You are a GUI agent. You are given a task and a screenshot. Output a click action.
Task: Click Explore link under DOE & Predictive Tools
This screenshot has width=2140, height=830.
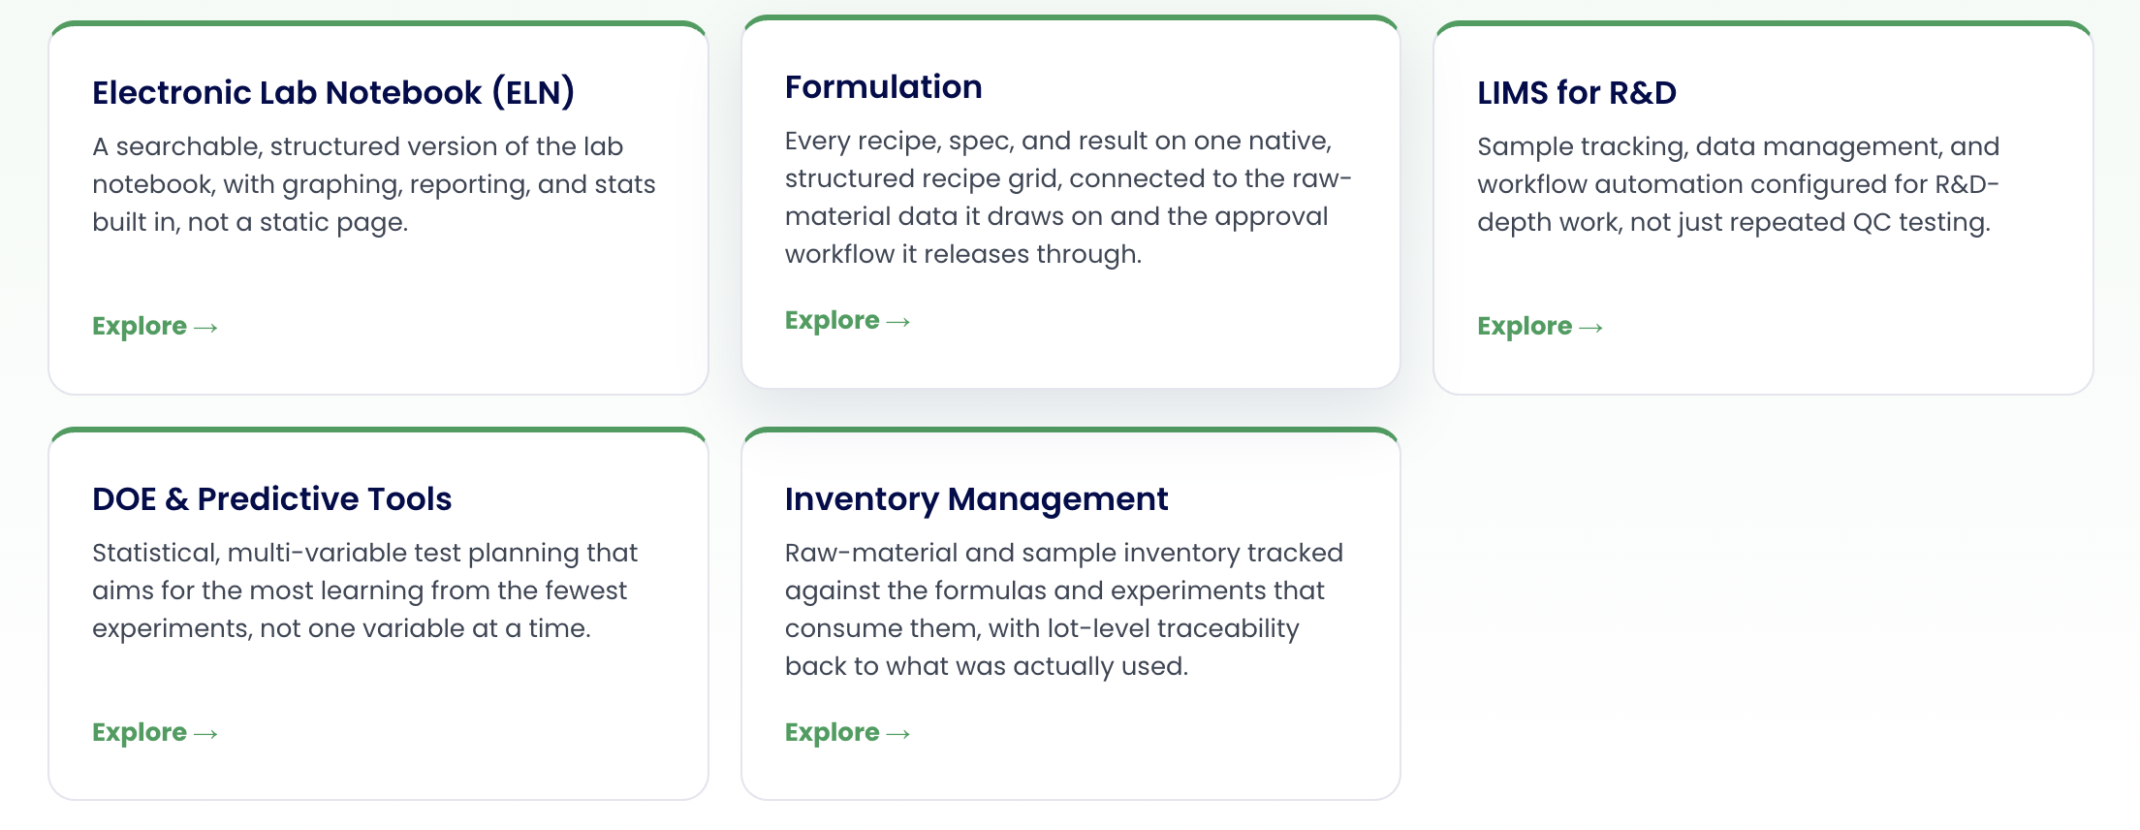[x=155, y=733]
